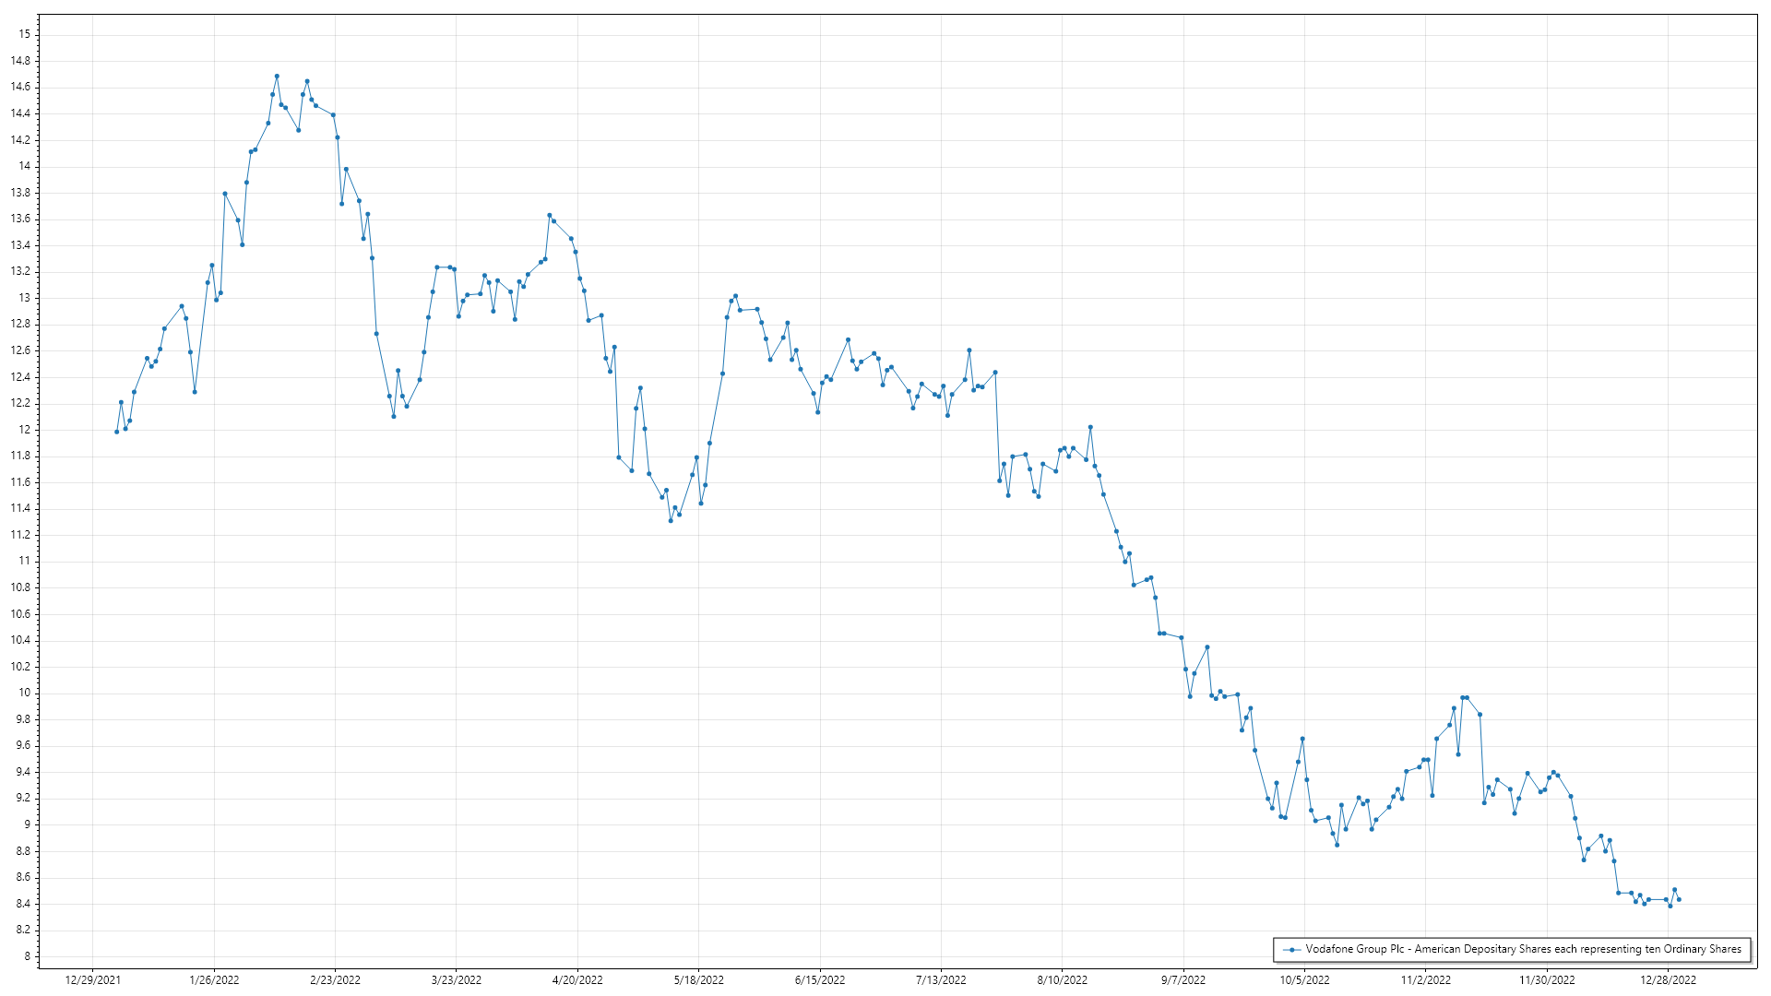
Task: Click the 12/29/2021 date axis label
Action: pos(93,980)
